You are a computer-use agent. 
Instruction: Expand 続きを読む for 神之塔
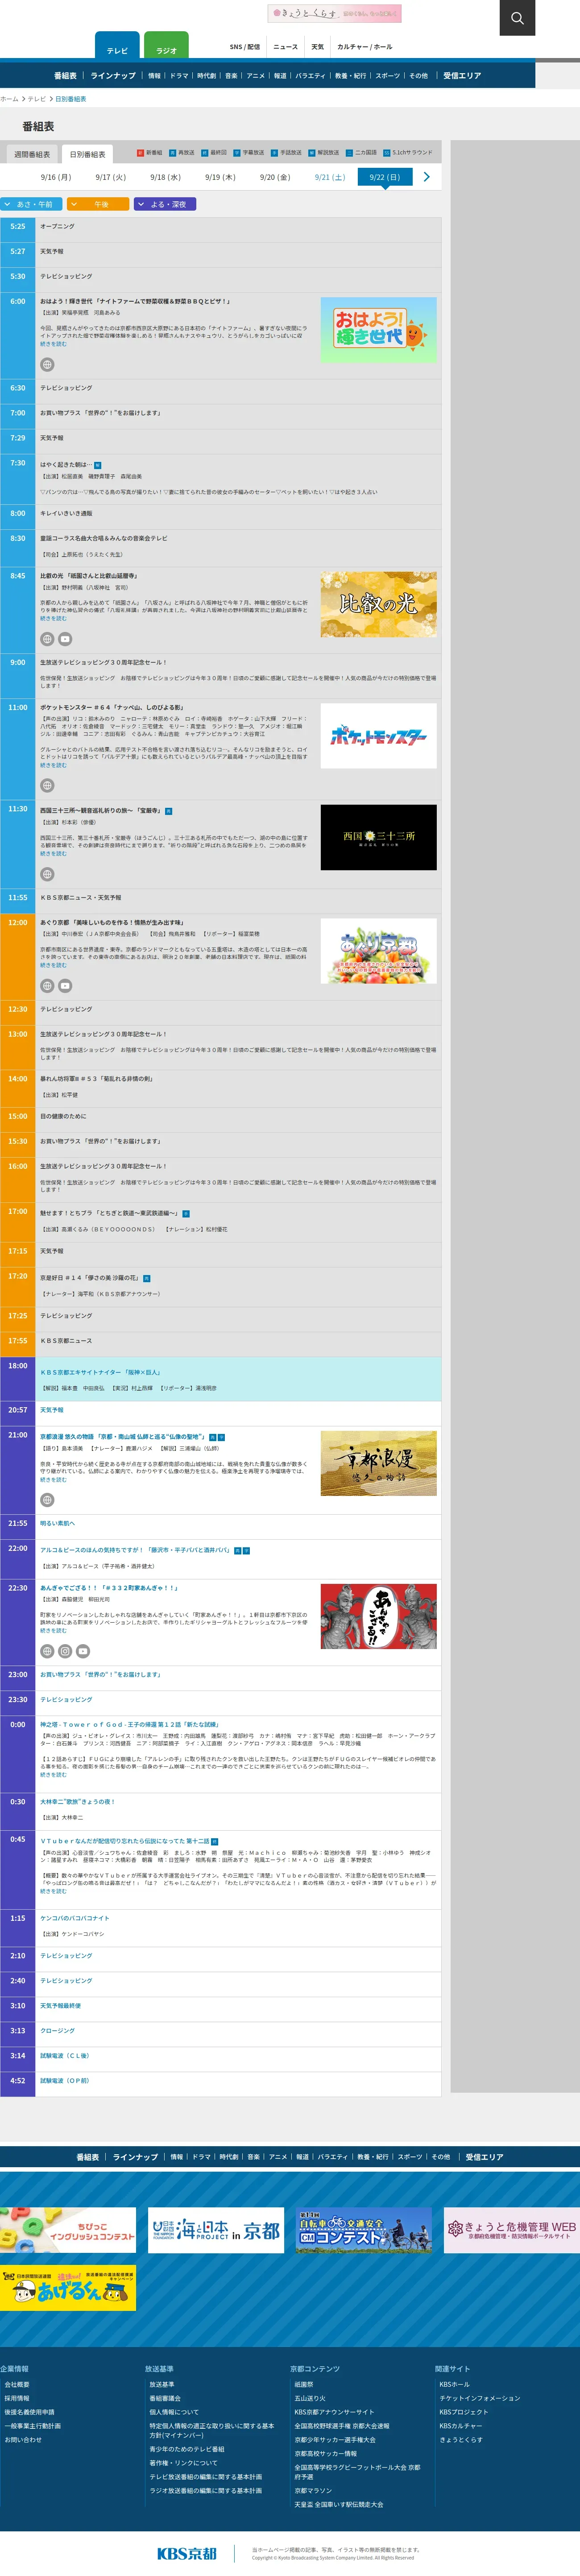53,1774
